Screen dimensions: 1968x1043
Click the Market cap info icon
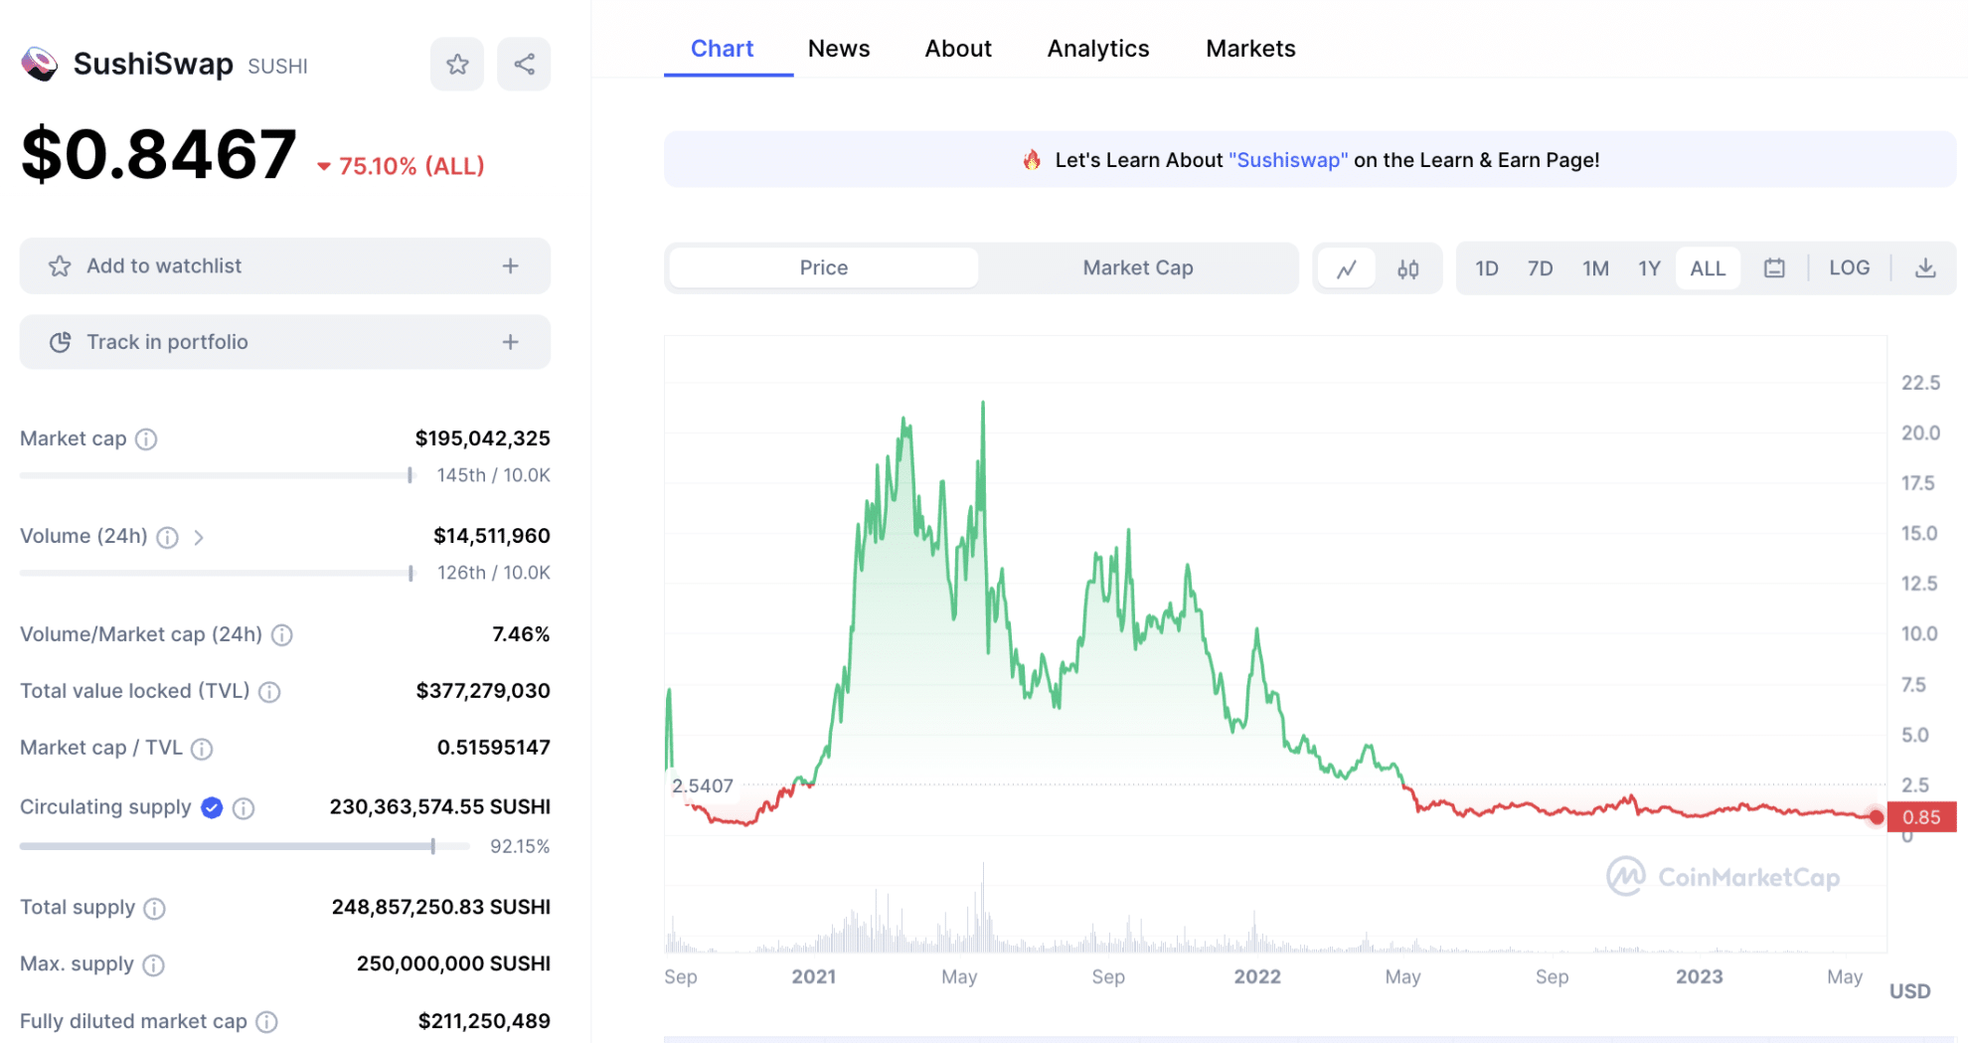[x=145, y=438]
